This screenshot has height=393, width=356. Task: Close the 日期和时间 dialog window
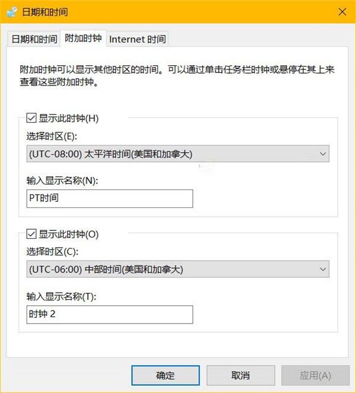(342, 12)
